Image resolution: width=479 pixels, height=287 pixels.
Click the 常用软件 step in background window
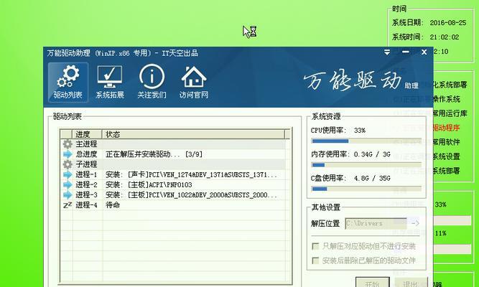pos(446,142)
